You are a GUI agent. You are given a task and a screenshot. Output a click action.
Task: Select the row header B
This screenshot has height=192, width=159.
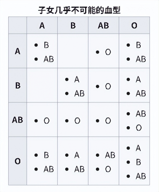coord(17,85)
